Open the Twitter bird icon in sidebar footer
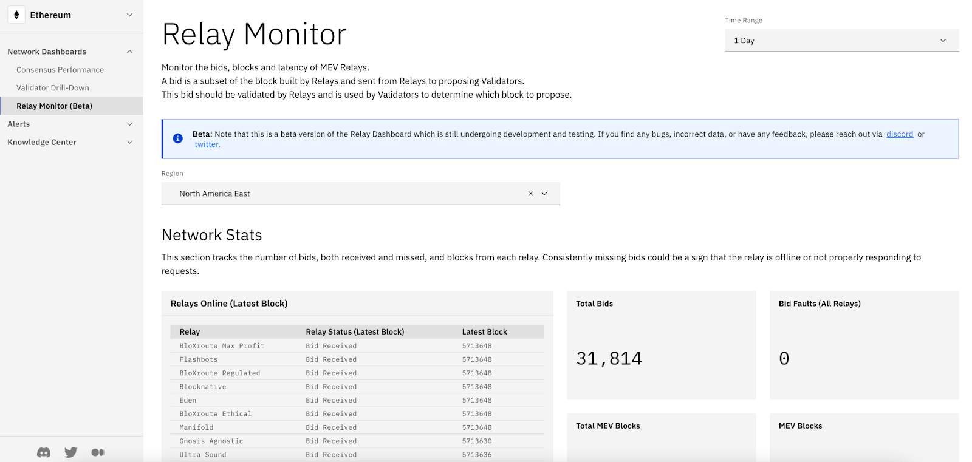 coord(71,452)
